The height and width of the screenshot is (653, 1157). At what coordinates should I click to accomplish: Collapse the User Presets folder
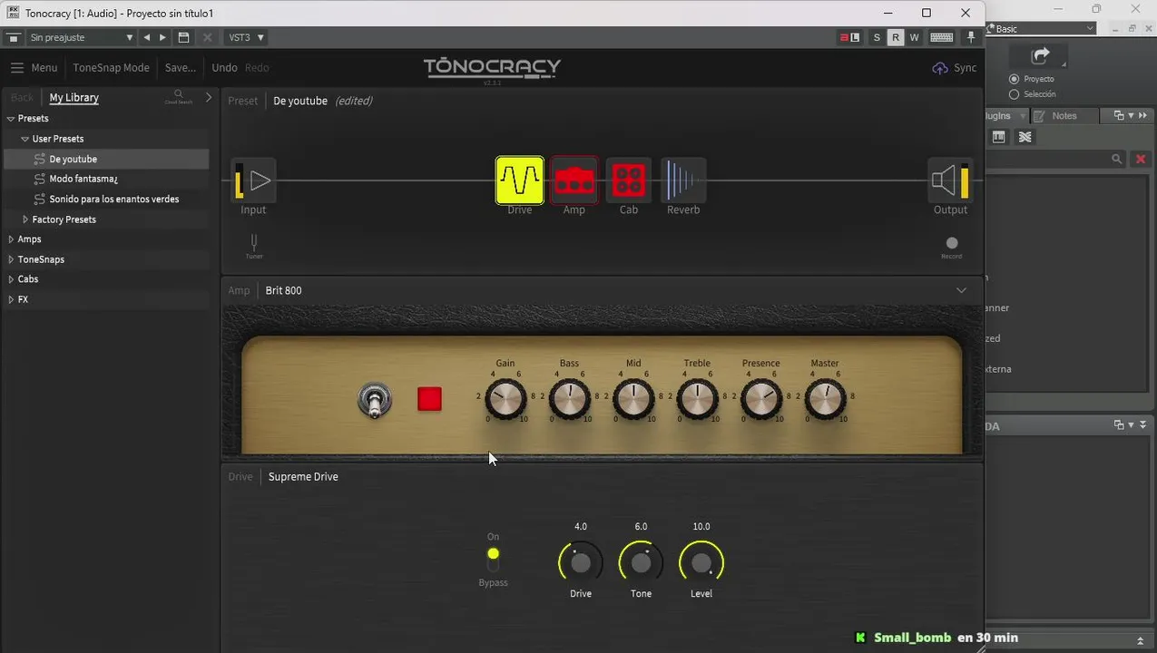[25, 139]
